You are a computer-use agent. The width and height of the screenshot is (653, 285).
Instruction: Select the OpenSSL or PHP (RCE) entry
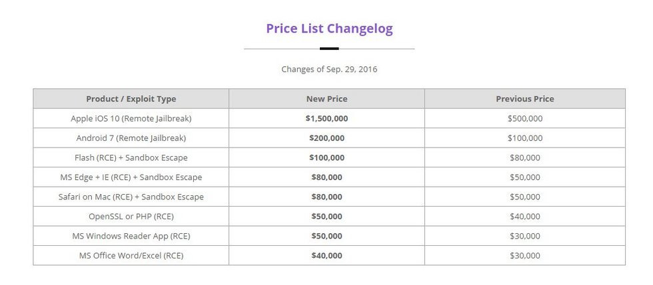coord(131,216)
